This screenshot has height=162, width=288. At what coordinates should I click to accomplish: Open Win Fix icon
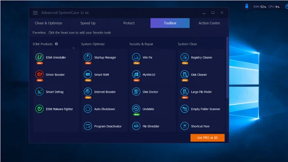(x=136, y=57)
